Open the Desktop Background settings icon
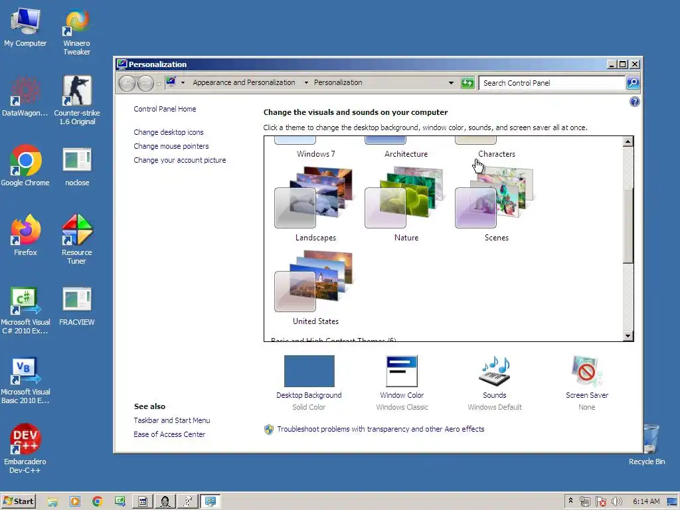The width and height of the screenshot is (680, 510). [309, 371]
